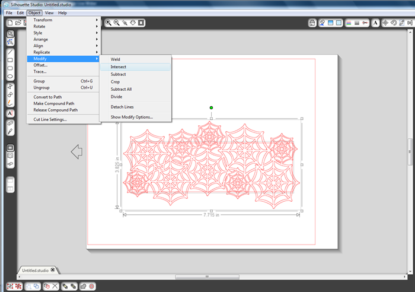Click the Delete X icon

pos(55,286)
